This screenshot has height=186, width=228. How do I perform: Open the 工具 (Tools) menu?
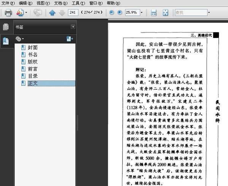tap(78, 3)
